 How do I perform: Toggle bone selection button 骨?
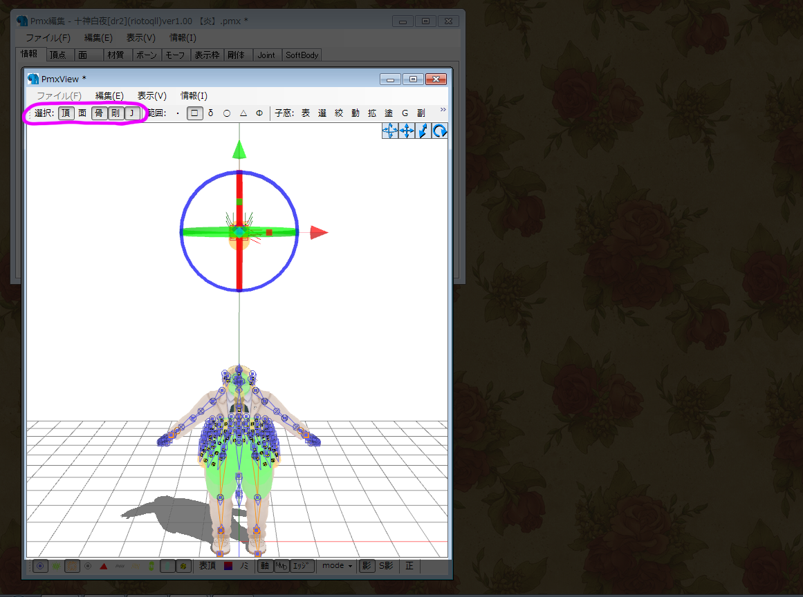[99, 113]
